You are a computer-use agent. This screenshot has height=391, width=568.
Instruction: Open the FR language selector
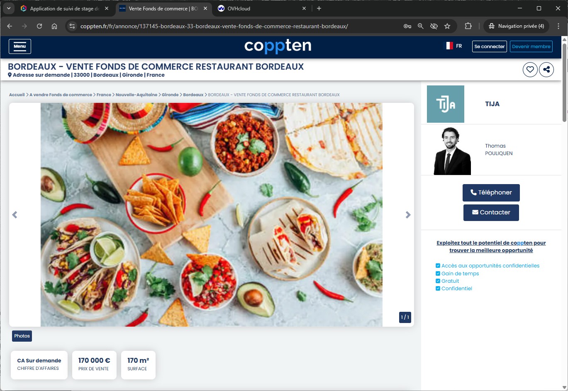[x=454, y=46]
